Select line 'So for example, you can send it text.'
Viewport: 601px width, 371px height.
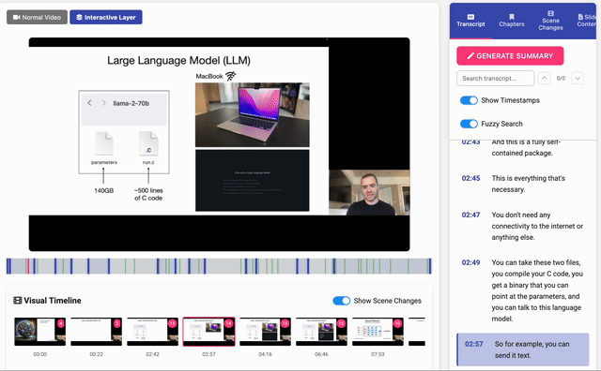pyautogui.click(x=532, y=349)
